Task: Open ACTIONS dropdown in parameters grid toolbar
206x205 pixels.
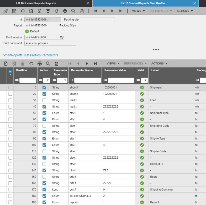Action: 159,63
